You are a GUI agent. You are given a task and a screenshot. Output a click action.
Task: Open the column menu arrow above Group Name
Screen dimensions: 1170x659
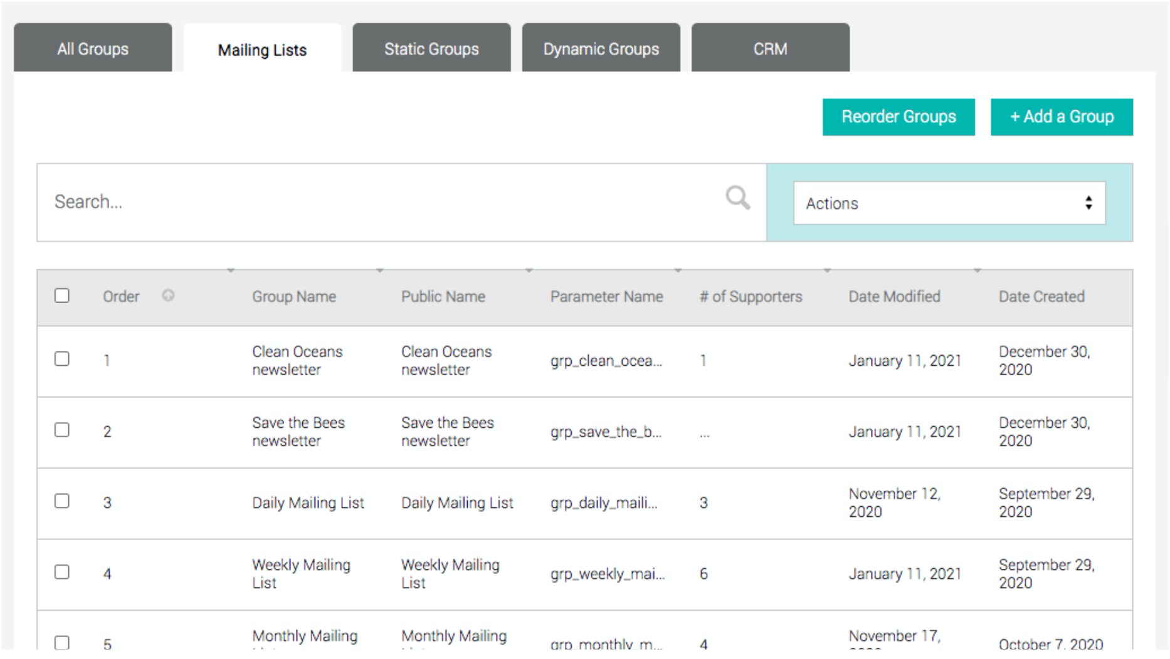[231, 271]
